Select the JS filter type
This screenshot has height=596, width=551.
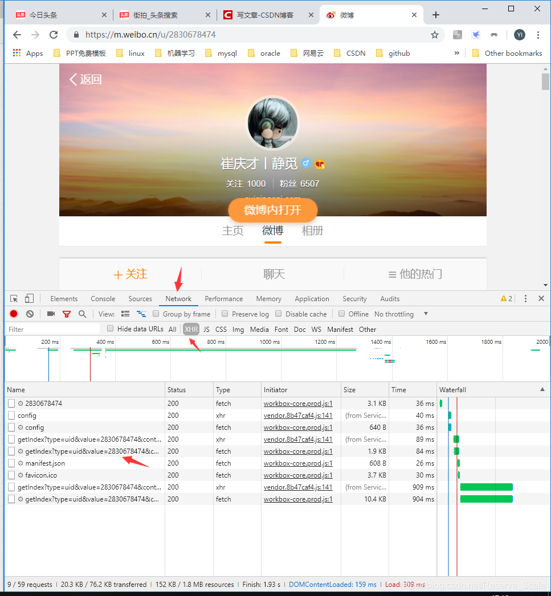coord(206,329)
